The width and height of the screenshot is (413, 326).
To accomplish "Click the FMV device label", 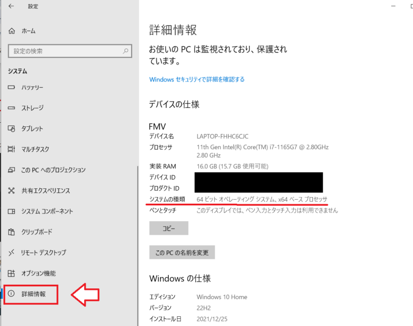I will [157, 126].
